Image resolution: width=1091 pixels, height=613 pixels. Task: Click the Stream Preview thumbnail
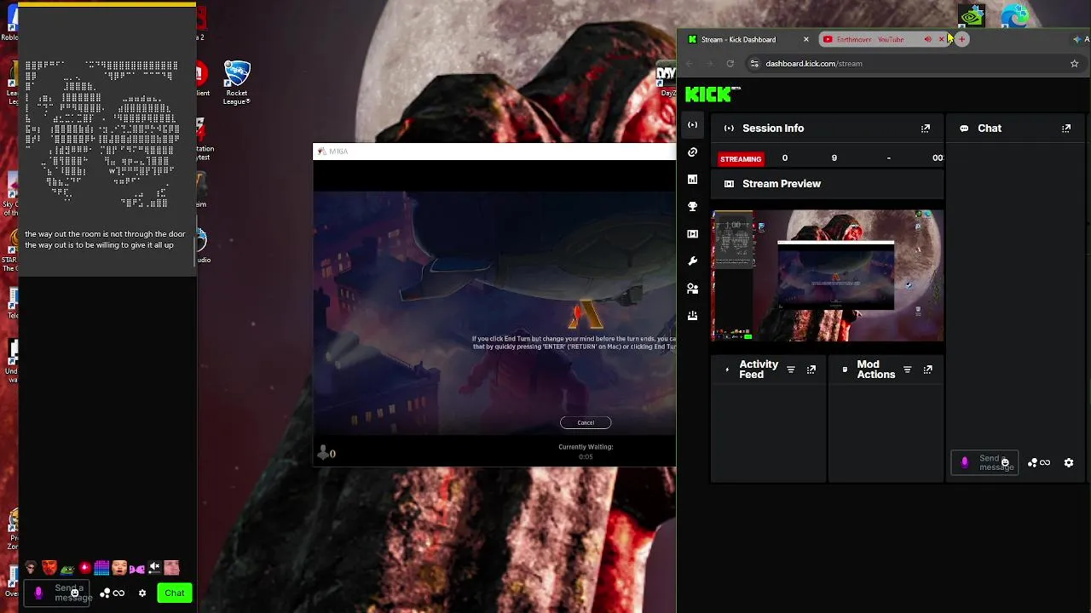point(827,276)
